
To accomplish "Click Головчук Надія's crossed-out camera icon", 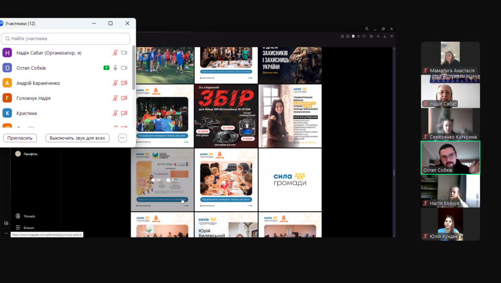I will click(x=124, y=98).
